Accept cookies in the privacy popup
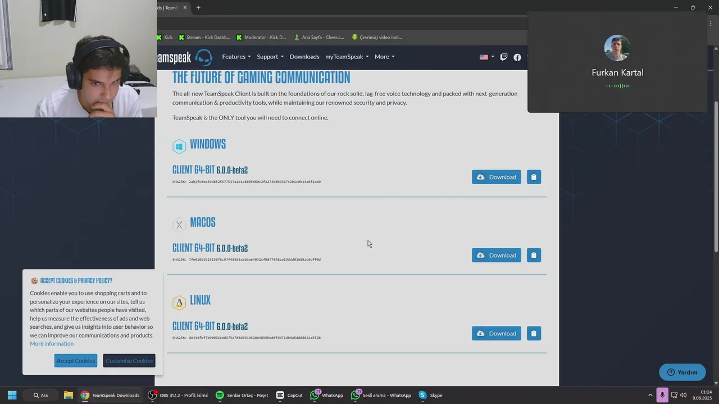The image size is (719, 404). coord(76,361)
